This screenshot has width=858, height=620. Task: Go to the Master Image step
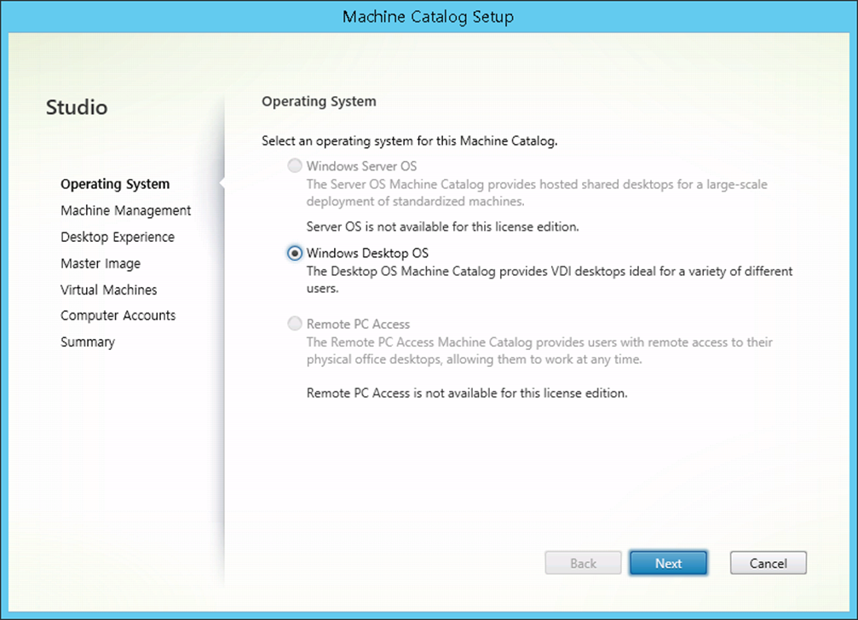point(101,263)
